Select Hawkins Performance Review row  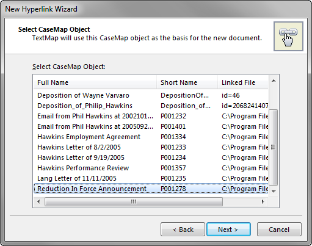click(x=151, y=168)
